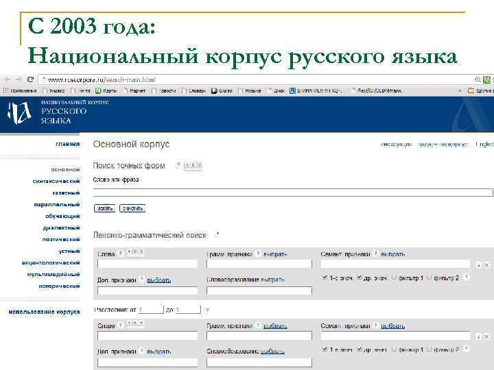Select the обучающий corpus
Image resolution: width=494 pixels, height=370 pixels.
coord(62,216)
